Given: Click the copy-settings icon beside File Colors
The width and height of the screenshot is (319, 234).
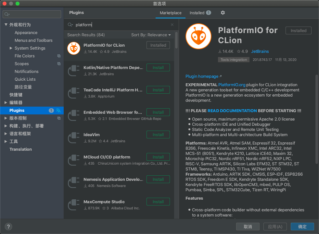Looking at the screenshot, I should click(x=59, y=56).
